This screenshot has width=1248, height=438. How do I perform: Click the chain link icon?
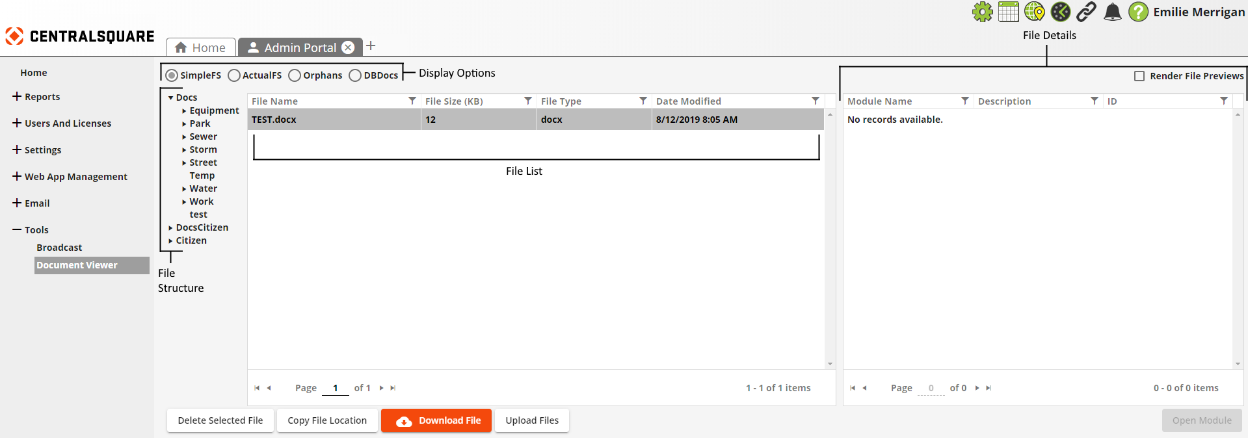tap(1086, 12)
